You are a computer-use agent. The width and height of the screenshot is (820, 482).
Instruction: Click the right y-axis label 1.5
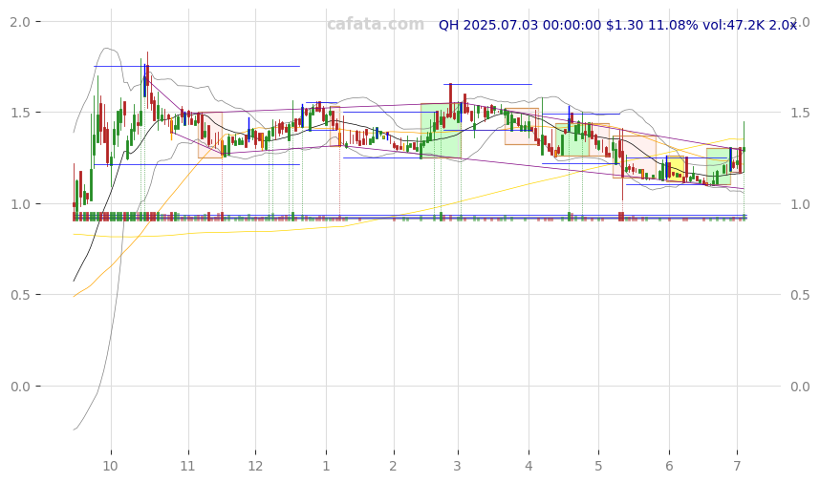coord(800,113)
